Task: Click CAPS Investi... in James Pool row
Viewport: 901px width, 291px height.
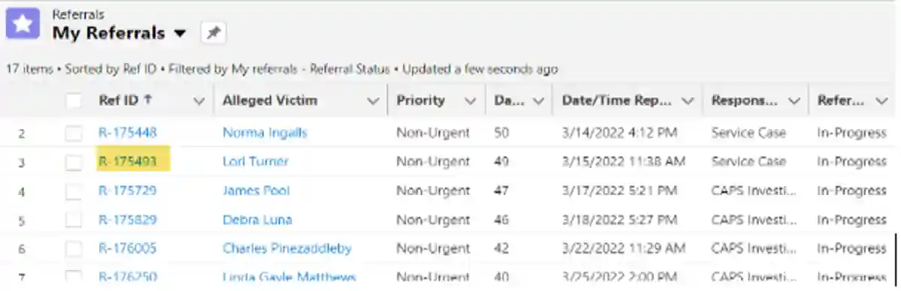Action: coord(754,190)
